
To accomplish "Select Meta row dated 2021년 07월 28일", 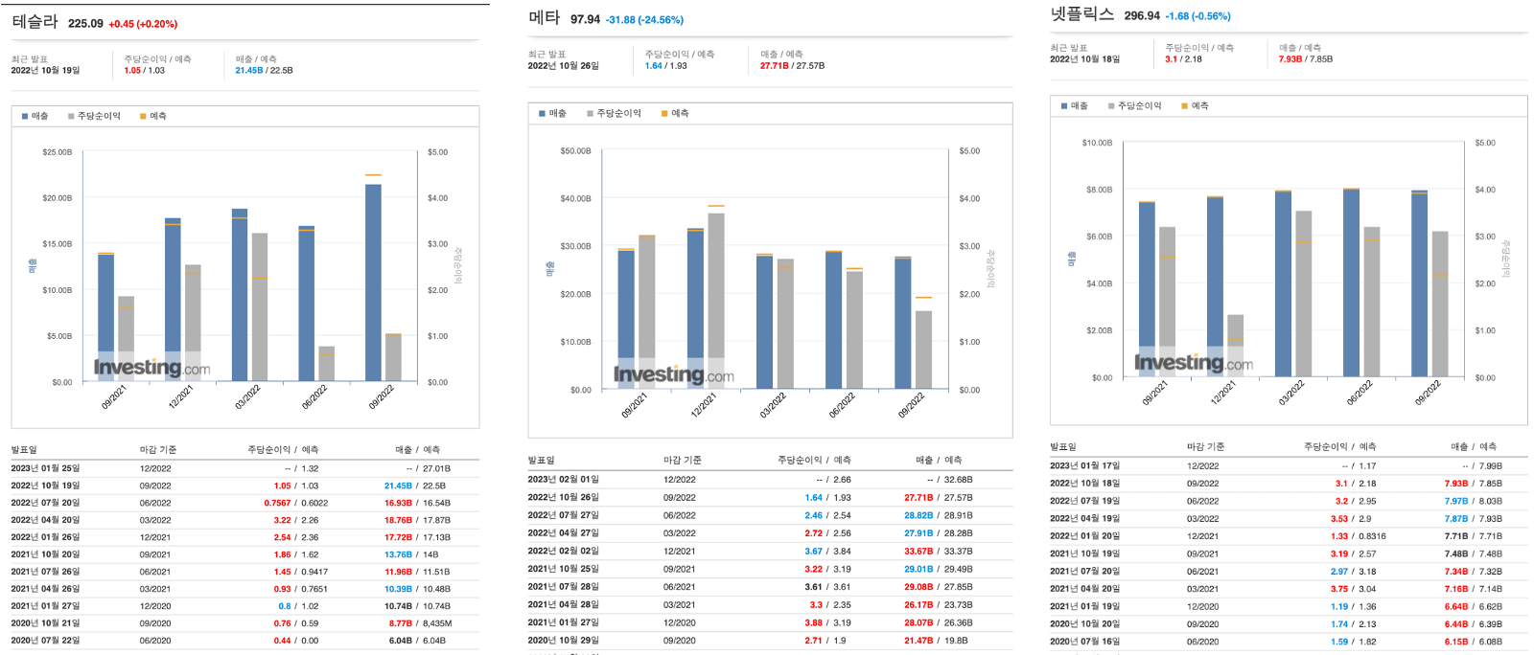I will click(x=770, y=587).
